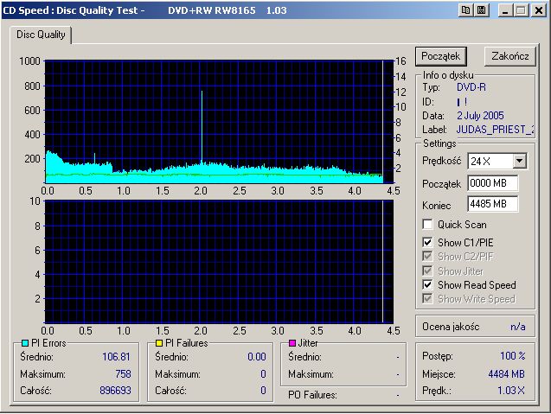This screenshot has width=551, height=414.
Task: Click the PI Errors Średnio value 106.81
Action: [x=116, y=357]
